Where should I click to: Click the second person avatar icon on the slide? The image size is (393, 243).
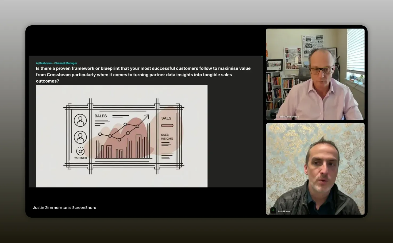pos(80,137)
